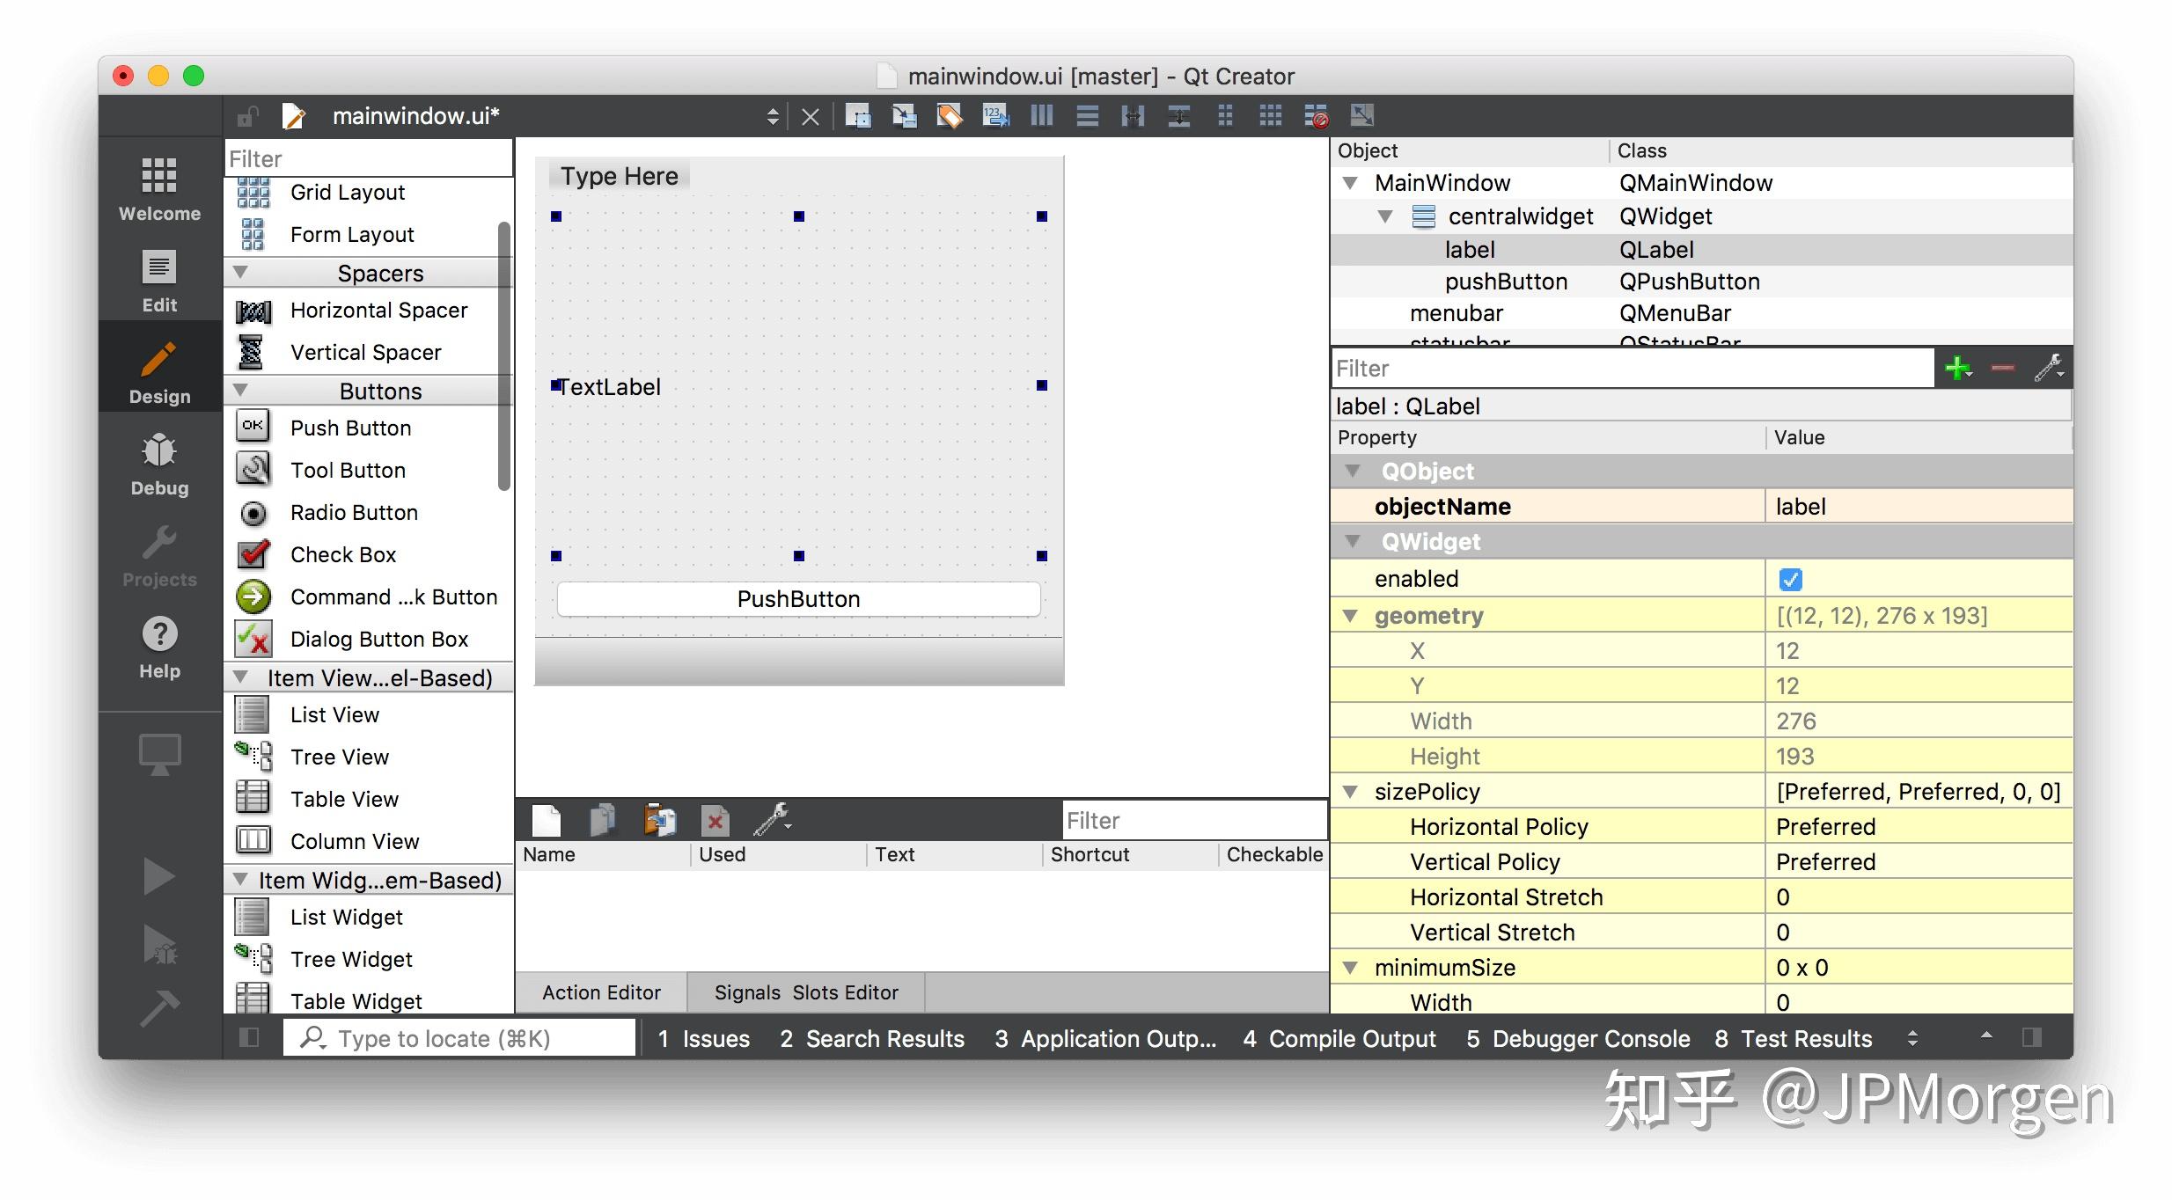The image size is (2172, 1200).
Task: Click Adjust Size in the toolbar
Action: coord(1360,115)
